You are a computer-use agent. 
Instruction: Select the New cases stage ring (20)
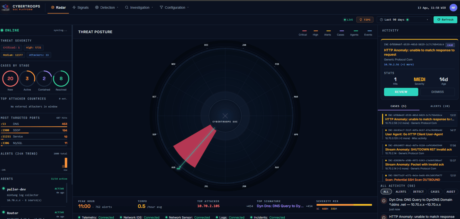pyautogui.click(x=10, y=79)
